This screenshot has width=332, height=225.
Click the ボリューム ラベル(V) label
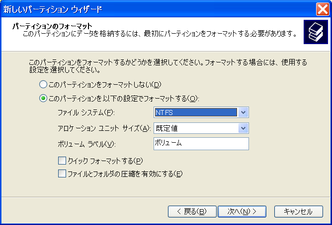pos(86,144)
